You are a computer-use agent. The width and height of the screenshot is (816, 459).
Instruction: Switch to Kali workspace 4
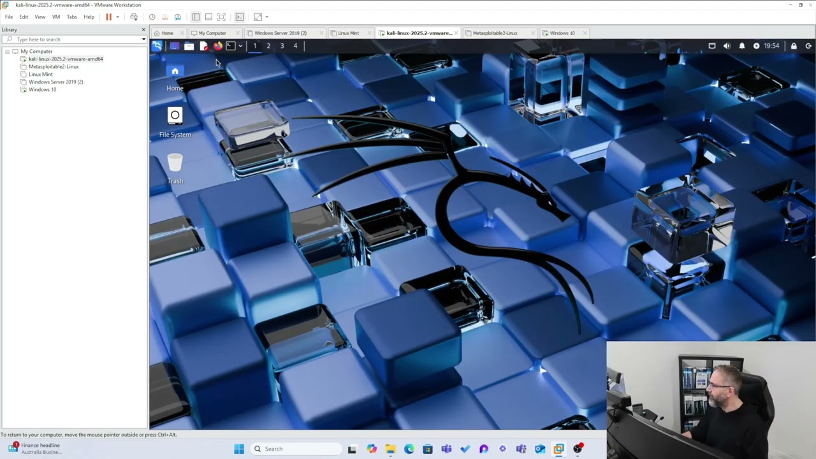point(295,46)
